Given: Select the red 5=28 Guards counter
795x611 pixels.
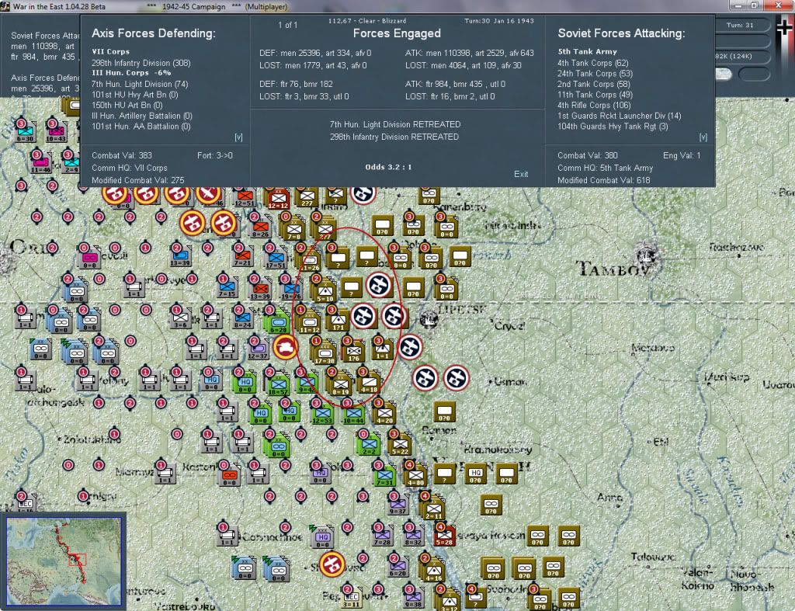Looking at the screenshot, I should coord(445,536).
